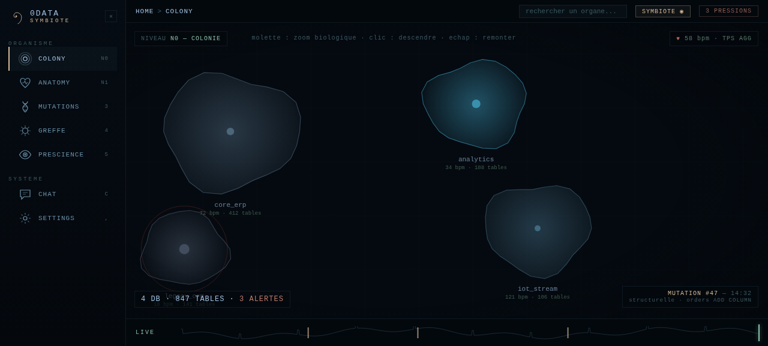Click the 58 bpm TPS AGG indicator
Image resolution: width=768 pixels, height=346 pixels.
click(x=714, y=39)
